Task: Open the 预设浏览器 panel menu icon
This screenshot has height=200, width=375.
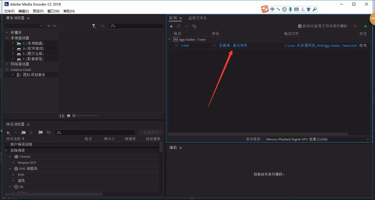Action: tap(28, 125)
